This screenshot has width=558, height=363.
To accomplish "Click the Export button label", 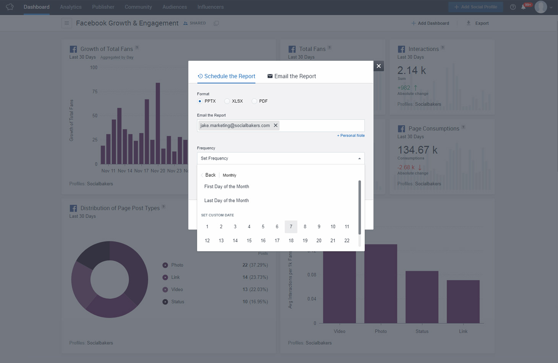I will (482, 23).
